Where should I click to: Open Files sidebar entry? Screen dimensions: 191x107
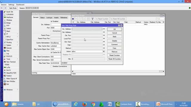[x=8, y=51]
